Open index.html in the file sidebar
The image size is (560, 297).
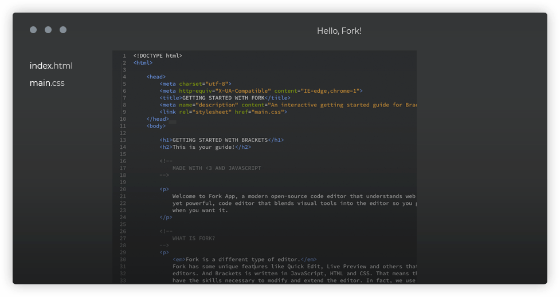[x=51, y=66]
